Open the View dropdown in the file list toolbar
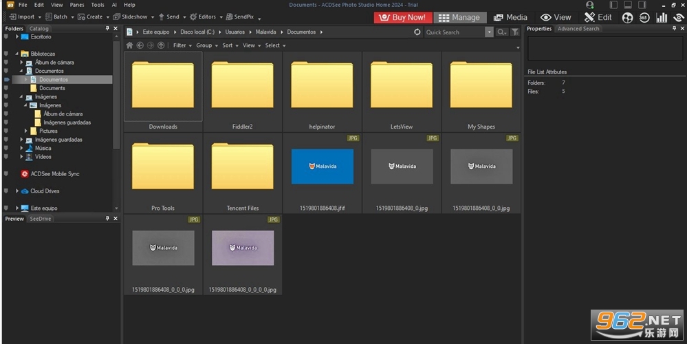Screen dimensions: 687x344 [252, 45]
